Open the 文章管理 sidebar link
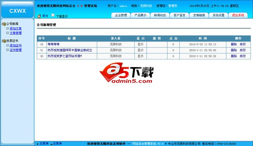Viewport: 253px width, 146px height. [x=16, y=33]
